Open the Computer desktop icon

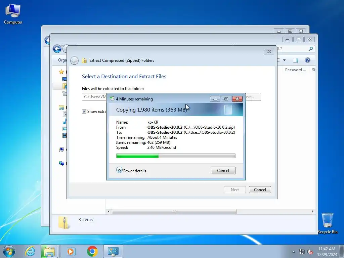click(13, 14)
